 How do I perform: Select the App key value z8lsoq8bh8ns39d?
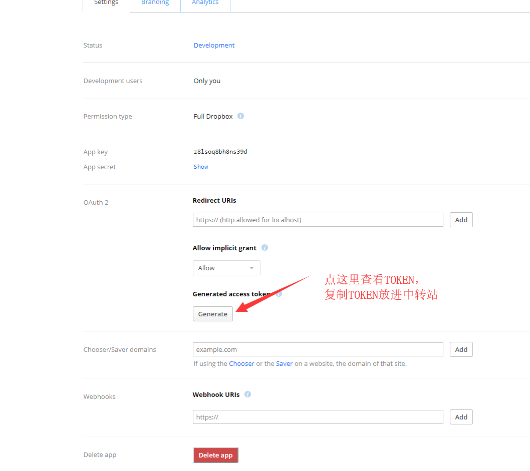click(220, 152)
